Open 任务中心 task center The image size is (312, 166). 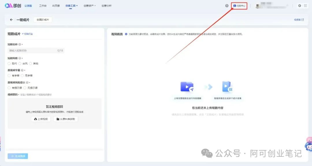(x=239, y=6)
